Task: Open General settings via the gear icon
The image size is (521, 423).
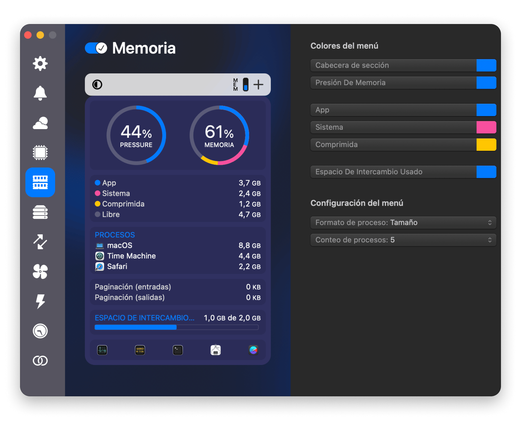Action: (40, 63)
